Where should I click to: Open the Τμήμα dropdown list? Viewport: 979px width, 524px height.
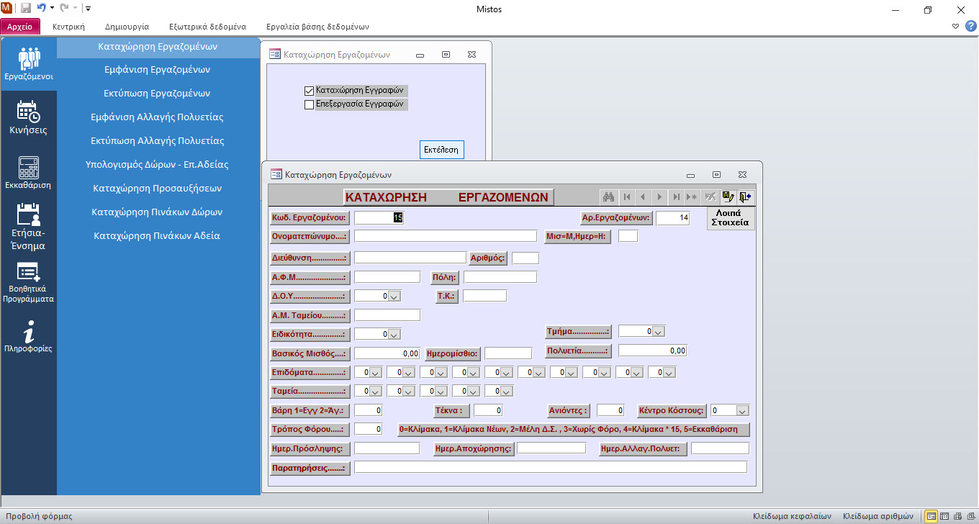point(658,332)
